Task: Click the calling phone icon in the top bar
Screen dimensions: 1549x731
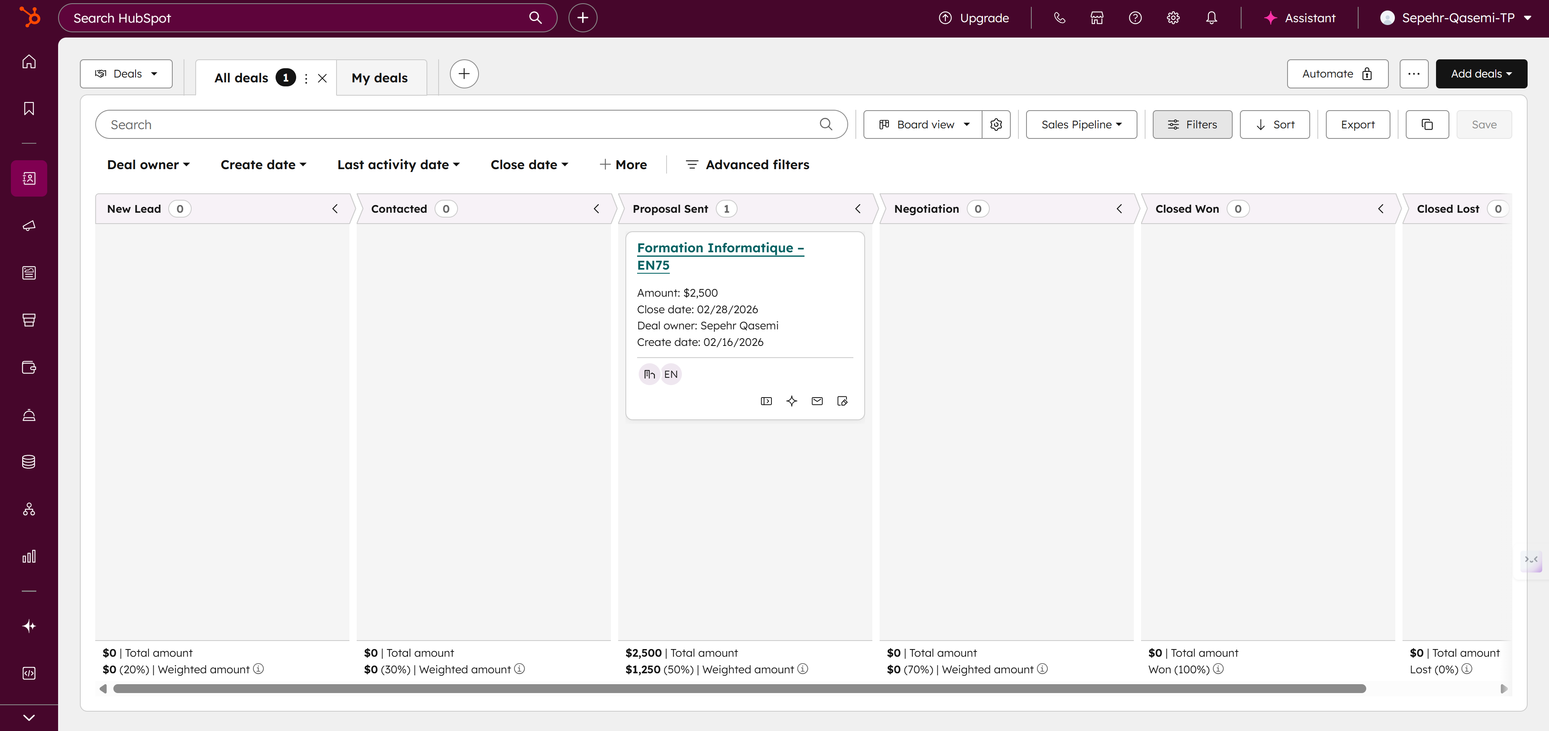Action: (x=1060, y=17)
